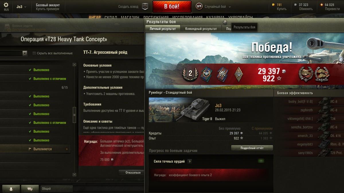Click the random battle mode icon
This screenshot has width=344, height=193.
(199, 6)
